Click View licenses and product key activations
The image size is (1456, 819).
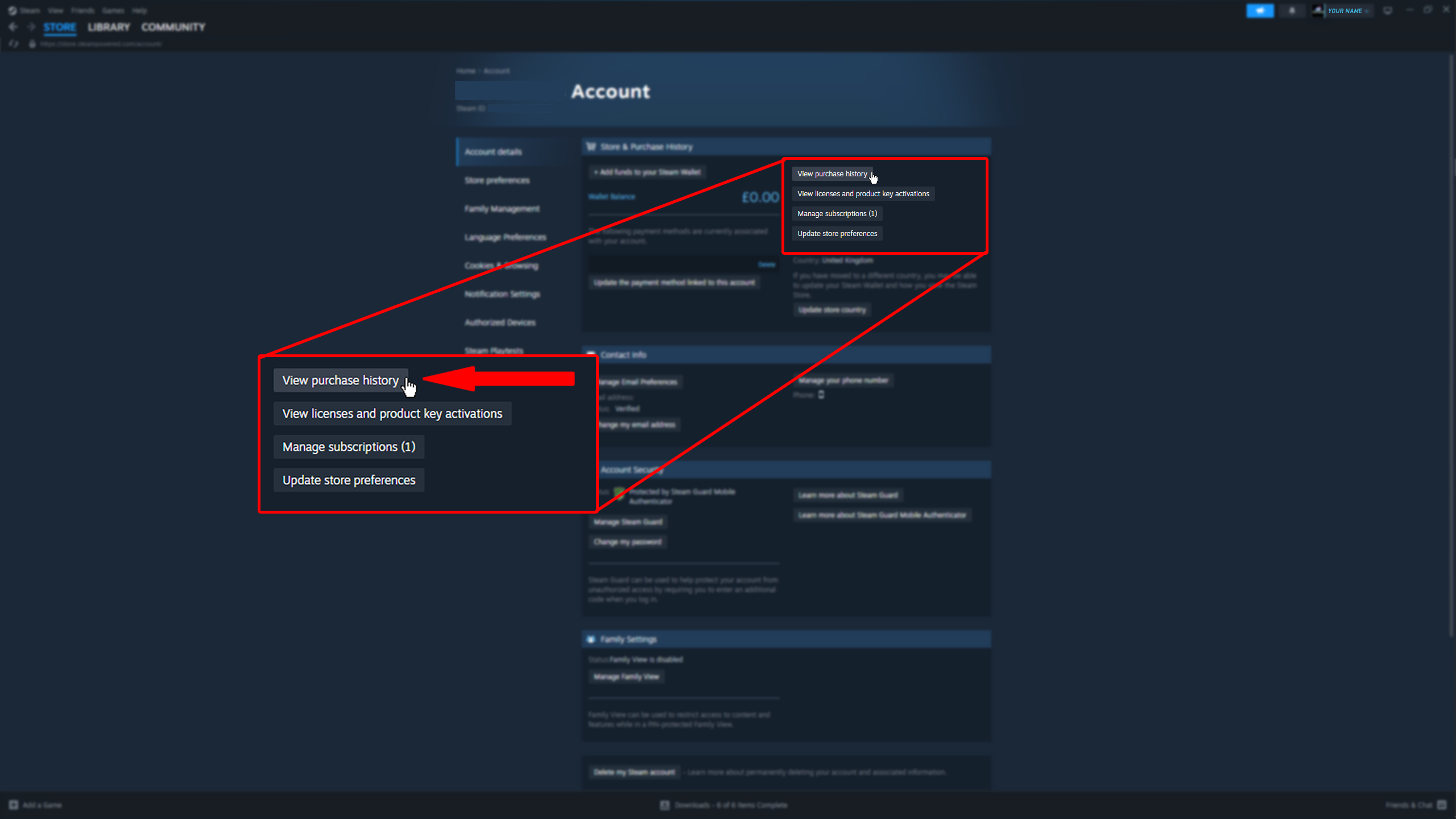863,194
